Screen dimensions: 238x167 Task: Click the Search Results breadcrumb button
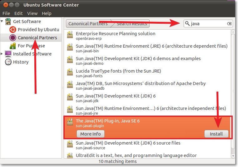[x=131, y=24]
